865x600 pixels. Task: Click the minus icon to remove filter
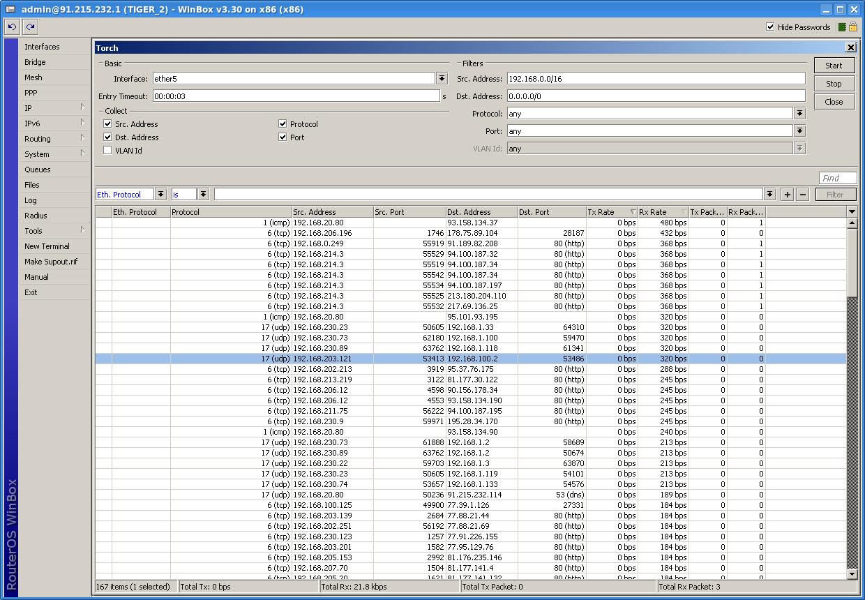[803, 195]
